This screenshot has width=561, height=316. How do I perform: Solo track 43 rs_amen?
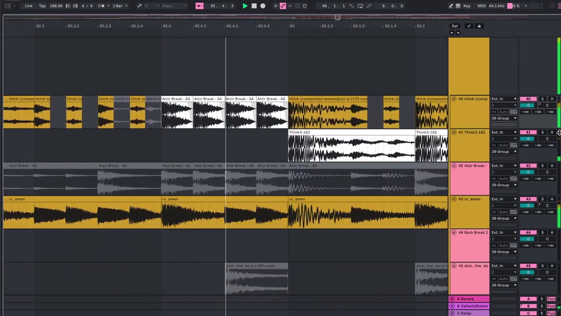coord(542,199)
